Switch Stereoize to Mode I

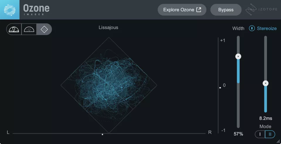(x=260, y=134)
